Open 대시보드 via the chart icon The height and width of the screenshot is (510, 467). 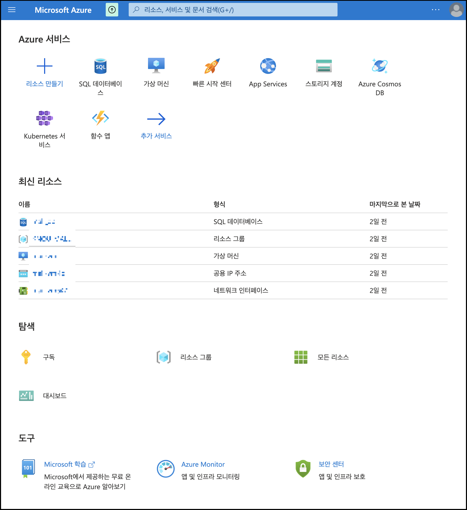26,396
